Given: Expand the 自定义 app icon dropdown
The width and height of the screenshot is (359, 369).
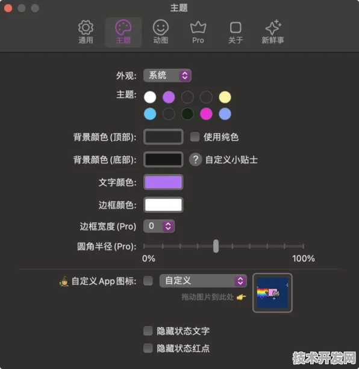Looking at the screenshot, I should click(203, 281).
